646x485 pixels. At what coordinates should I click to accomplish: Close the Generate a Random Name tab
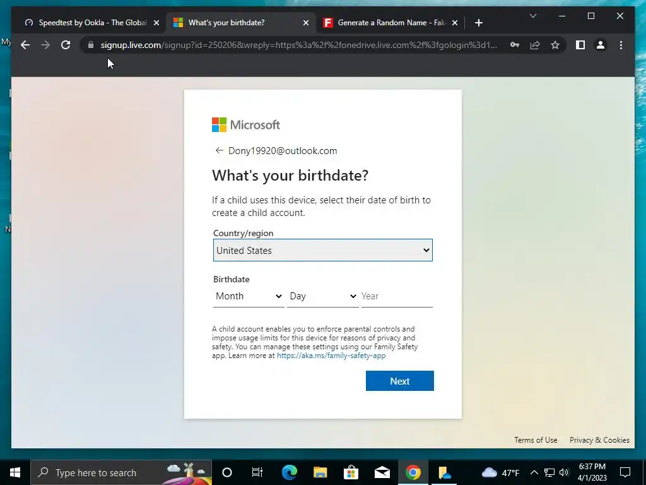455,23
